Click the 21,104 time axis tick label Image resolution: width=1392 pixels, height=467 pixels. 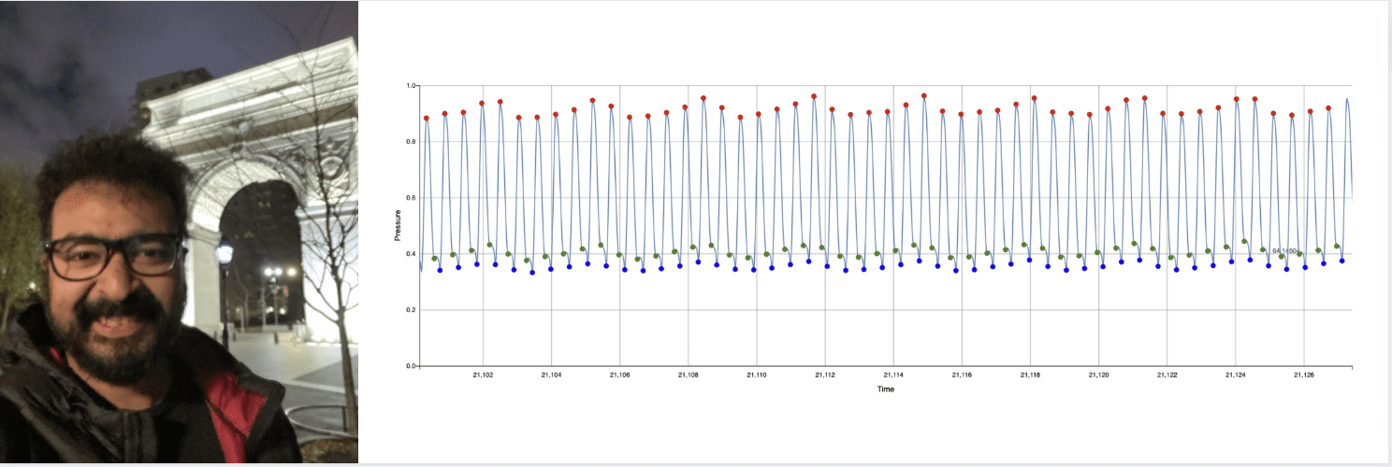(x=551, y=375)
